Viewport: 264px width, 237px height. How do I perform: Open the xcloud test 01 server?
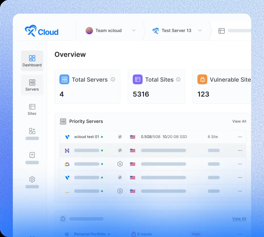tap(153, 137)
